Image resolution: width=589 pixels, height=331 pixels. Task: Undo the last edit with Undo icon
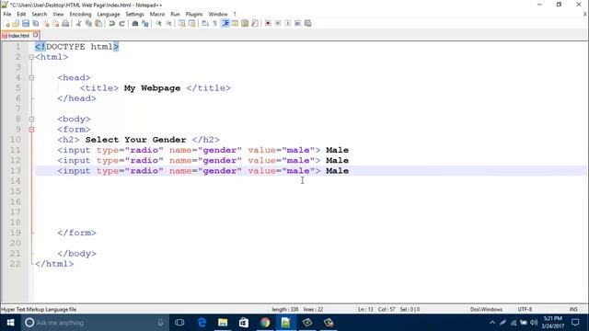tap(111, 24)
